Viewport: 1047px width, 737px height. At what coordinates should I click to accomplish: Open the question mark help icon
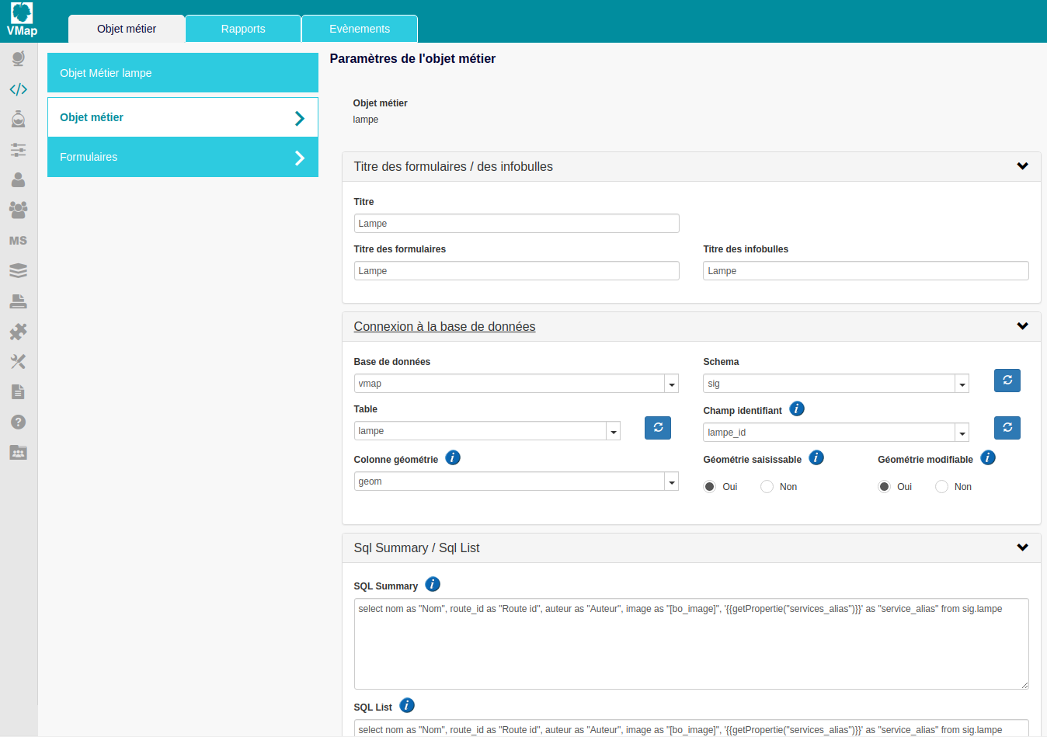[18, 422]
